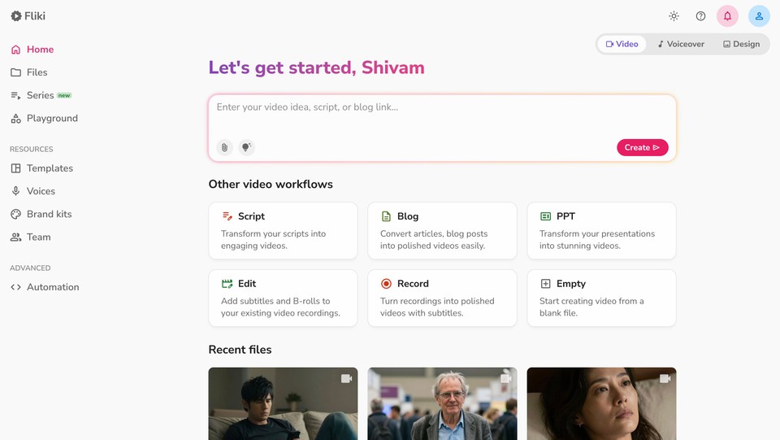Open the Brand kits page
This screenshot has height=440, width=780.
pos(49,214)
